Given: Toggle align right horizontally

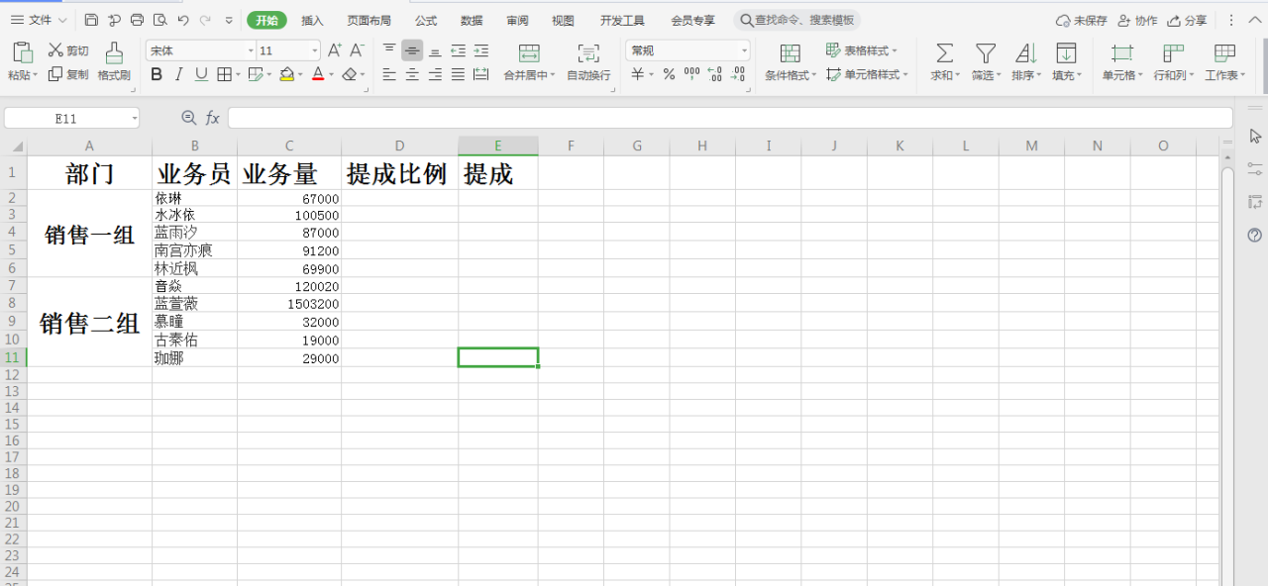Looking at the screenshot, I should tap(435, 74).
